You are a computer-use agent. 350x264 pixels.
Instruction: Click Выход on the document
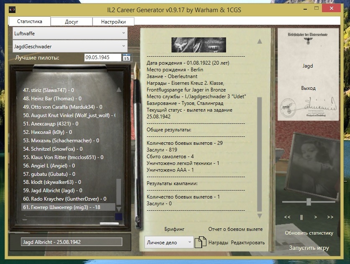(x=308, y=88)
